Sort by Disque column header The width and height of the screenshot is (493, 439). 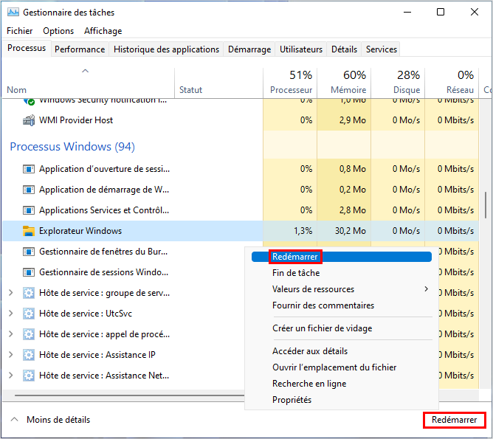(x=398, y=83)
